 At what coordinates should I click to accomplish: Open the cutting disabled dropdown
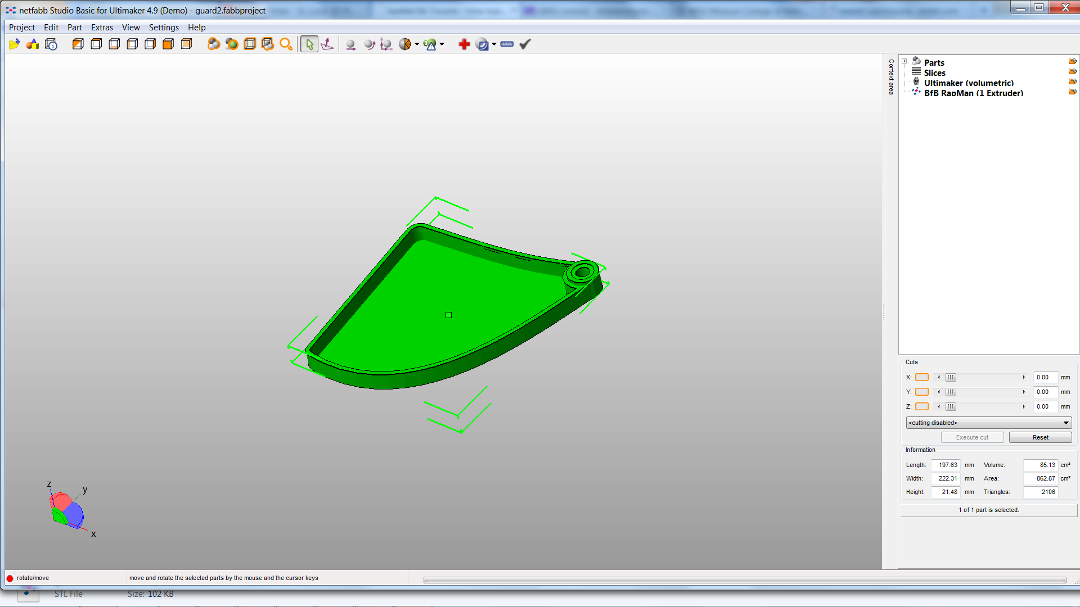988,423
